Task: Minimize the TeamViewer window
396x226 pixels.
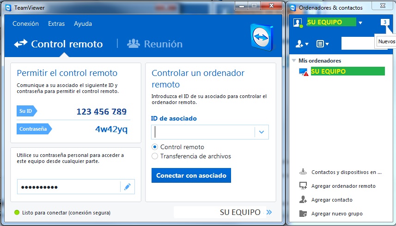Action: 242,6
